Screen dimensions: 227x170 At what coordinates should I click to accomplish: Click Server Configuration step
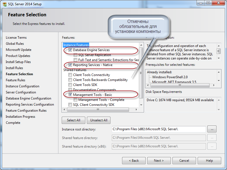(x=21, y=92)
